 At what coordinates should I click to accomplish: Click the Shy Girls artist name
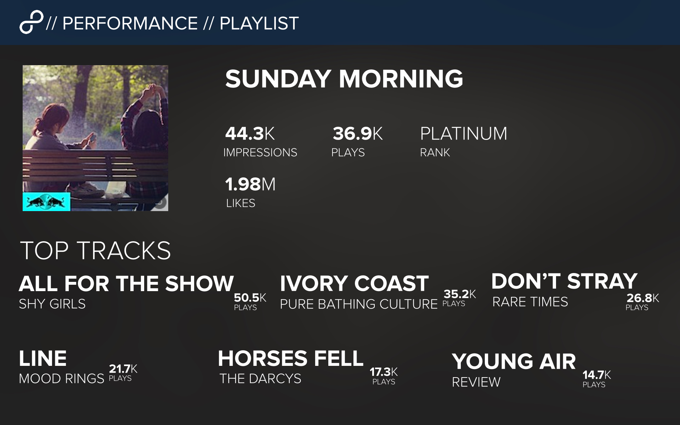[52, 304]
